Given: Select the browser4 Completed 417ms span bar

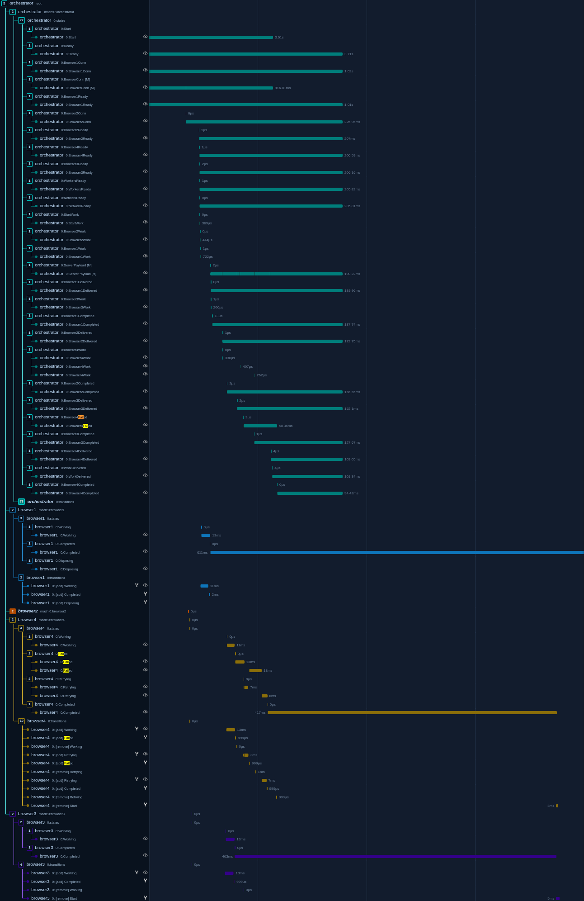Looking at the screenshot, I should pos(412,712).
